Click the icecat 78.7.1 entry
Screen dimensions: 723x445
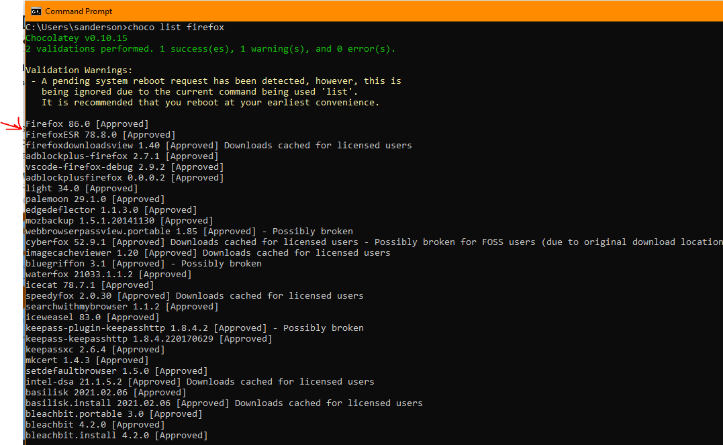pyautogui.click(x=87, y=285)
